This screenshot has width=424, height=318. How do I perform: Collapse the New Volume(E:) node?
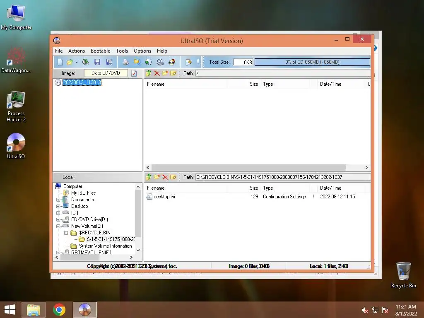tap(58, 226)
